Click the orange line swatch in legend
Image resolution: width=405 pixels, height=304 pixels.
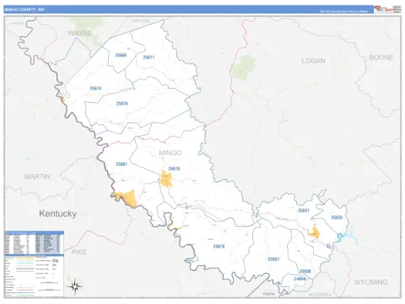tap(25, 258)
